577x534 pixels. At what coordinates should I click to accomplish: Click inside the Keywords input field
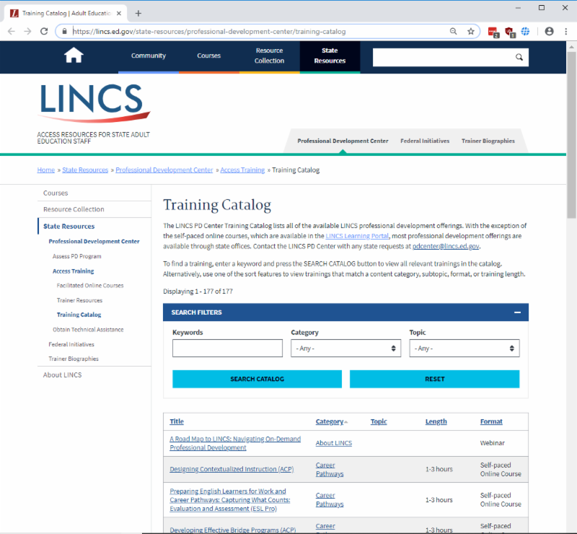(x=227, y=348)
